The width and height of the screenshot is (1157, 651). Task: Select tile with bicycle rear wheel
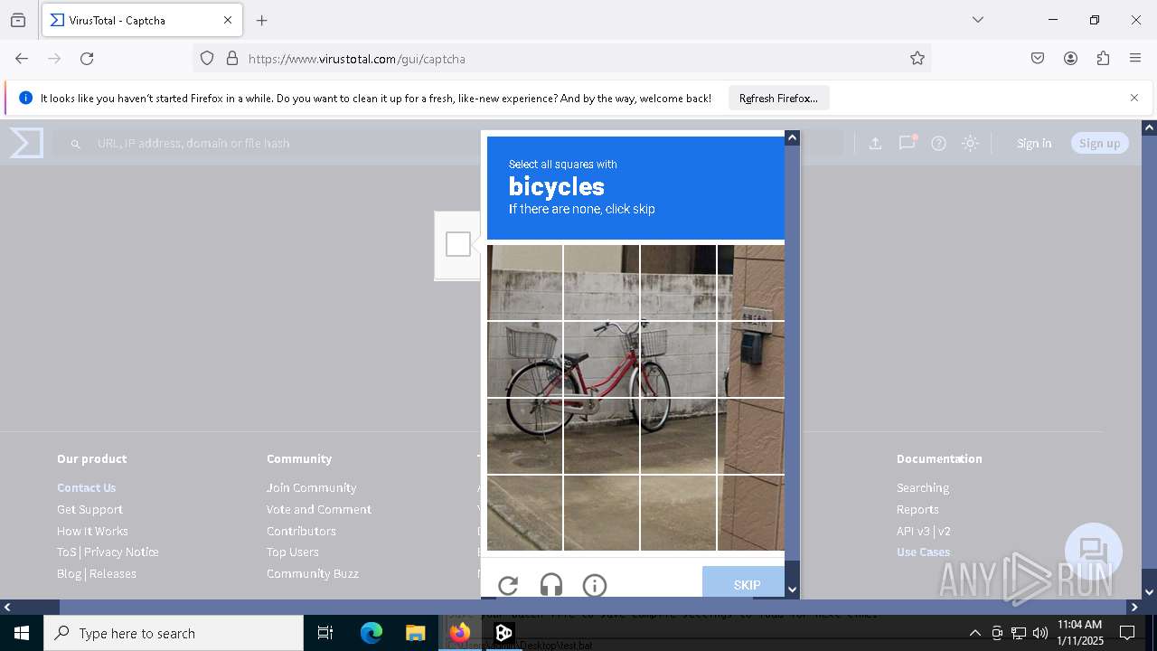pos(524,436)
